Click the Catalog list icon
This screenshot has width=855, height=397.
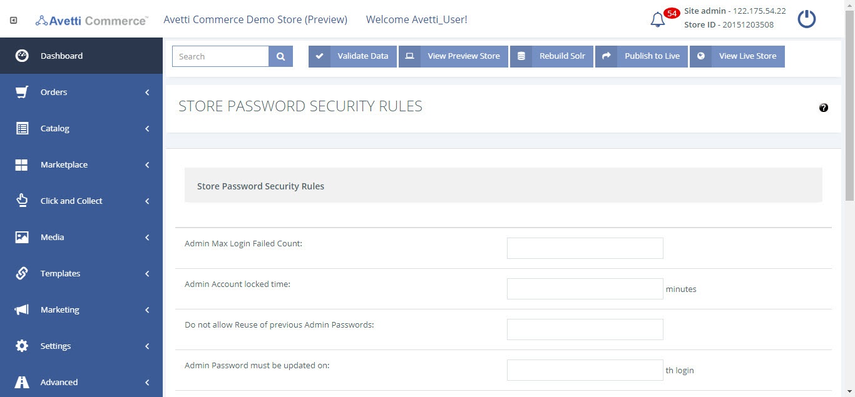coord(22,128)
